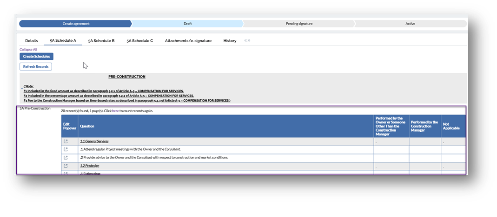Click the Active stage in progress bar
This screenshot has height=217, width=497.
(410, 24)
